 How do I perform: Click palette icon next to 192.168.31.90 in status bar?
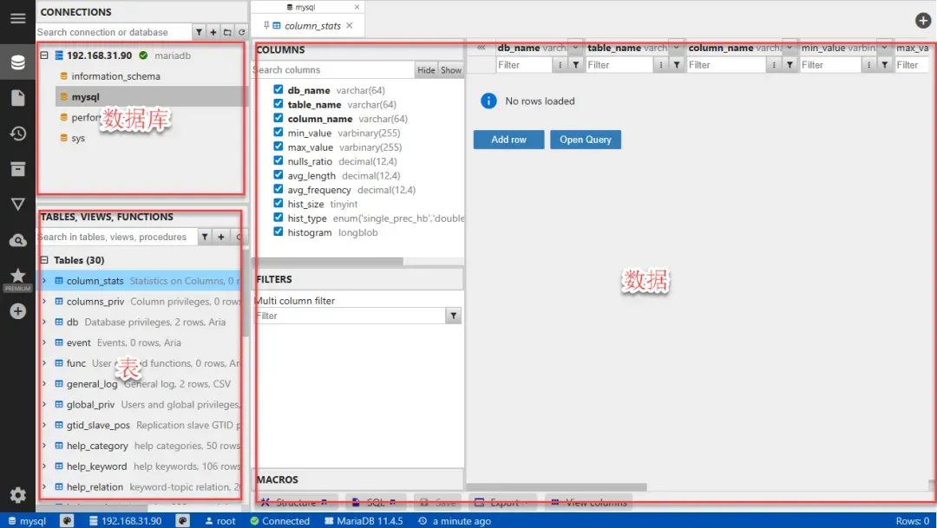tap(182, 521)
